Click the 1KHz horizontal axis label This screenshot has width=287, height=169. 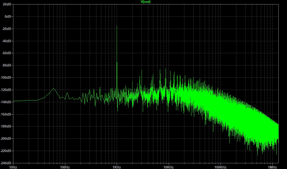coord(117,167)
